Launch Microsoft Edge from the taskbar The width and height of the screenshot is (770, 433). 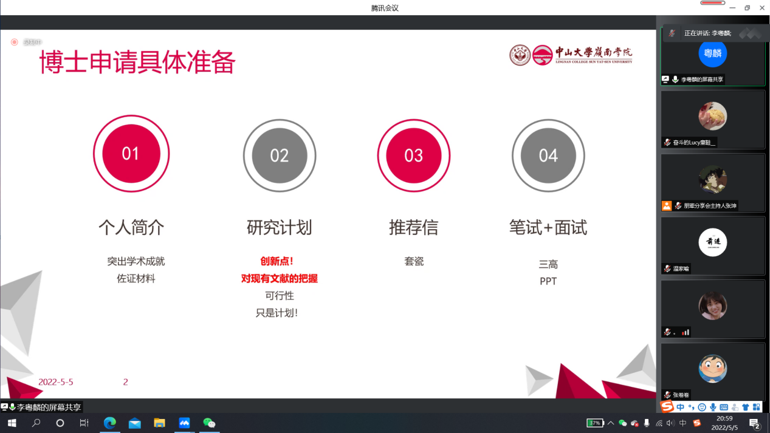[110, 423]
